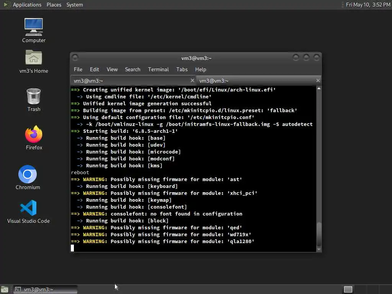Click the terminal cursor block at prompt

click(72, 248)
